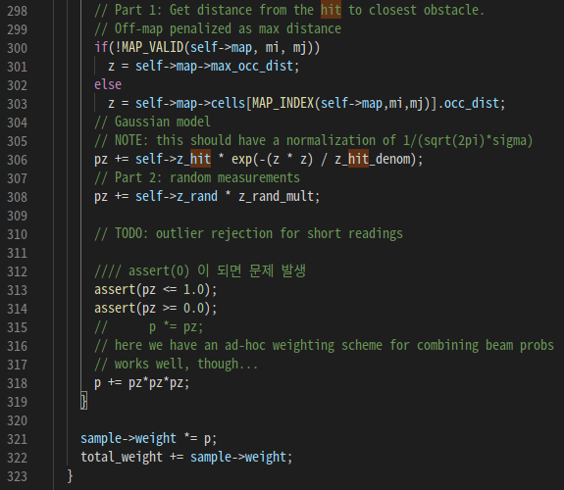Click line number 306 in gutter
The height and width of the screenshot is (490, 564).
point(17,160)
